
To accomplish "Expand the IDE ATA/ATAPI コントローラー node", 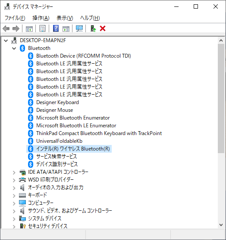I will point(14,172).
